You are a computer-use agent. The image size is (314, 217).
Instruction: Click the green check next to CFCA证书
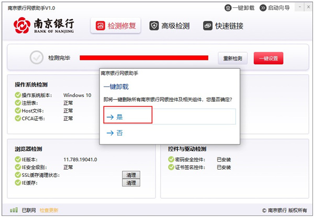18,118
